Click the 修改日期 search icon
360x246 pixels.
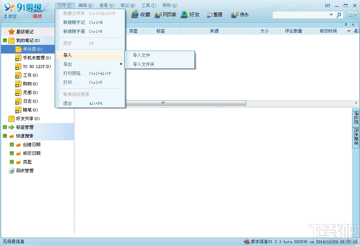pos(18,153)
